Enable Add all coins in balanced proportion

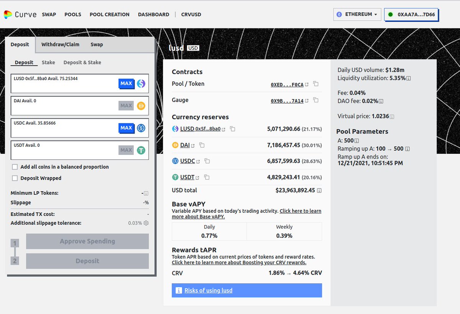pyautogui.click(x=15, y=167)
